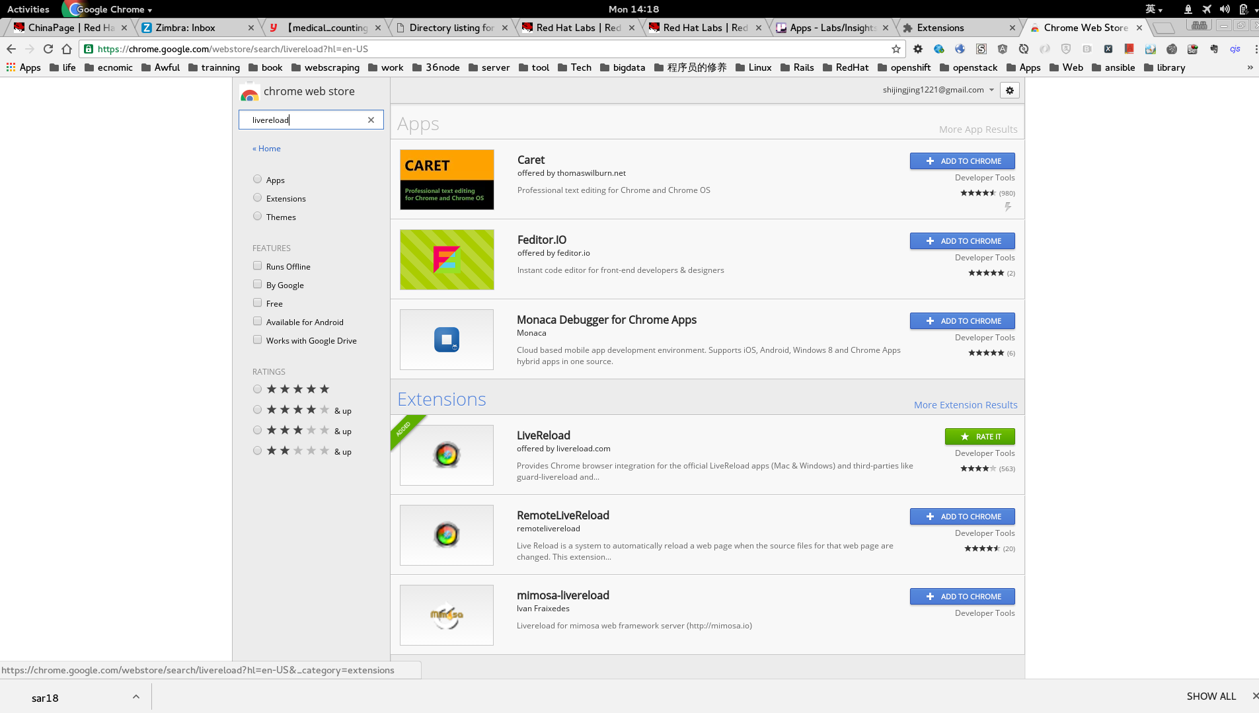Add mimosa-livereload to Chrome
This screenshot has height=713, width=1259.
click(962, 597)
